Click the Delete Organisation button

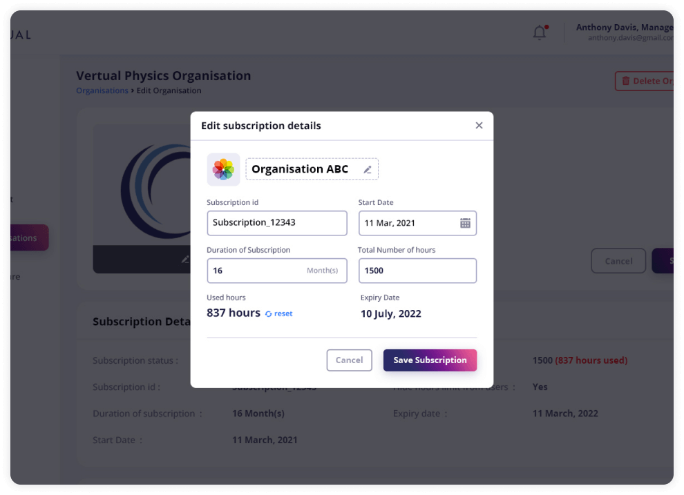645,81
